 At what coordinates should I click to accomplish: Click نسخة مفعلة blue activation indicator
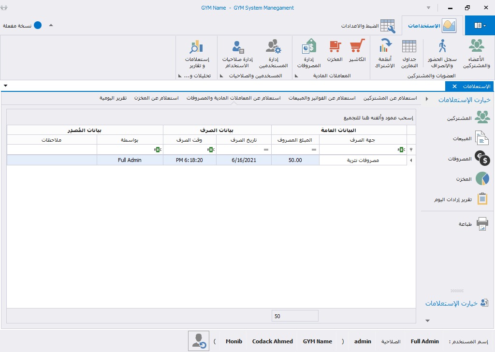pos(38,25)
